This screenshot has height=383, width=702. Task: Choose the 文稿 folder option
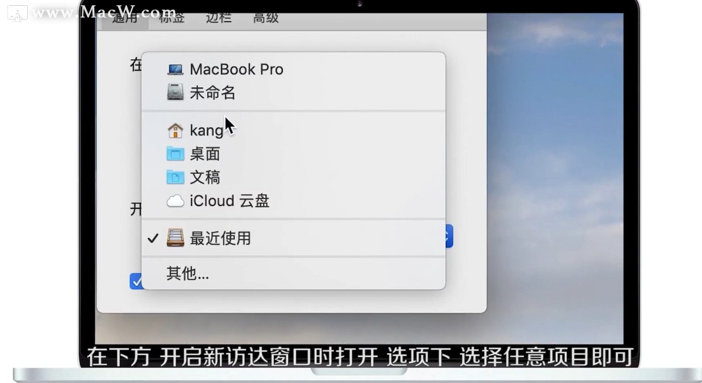pyautogui.click(x=294, y=177)
